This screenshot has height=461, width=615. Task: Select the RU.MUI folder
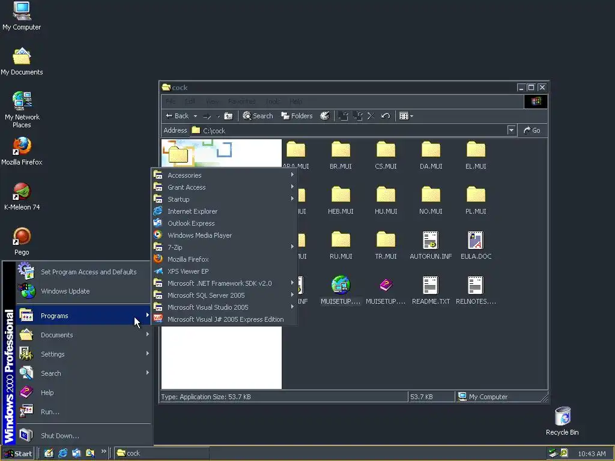pos(341,246)
